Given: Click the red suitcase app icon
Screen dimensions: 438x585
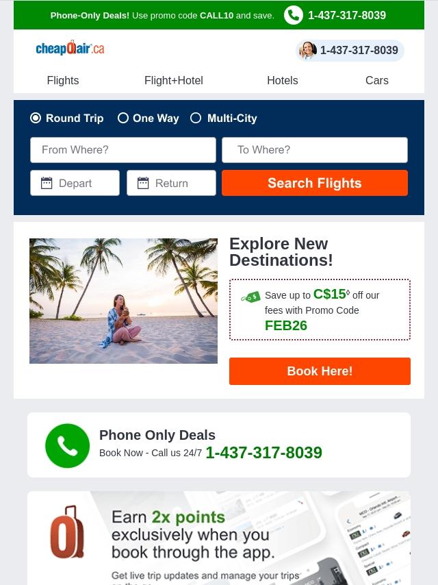Looking at the screenshot, I should click(67, 532).
